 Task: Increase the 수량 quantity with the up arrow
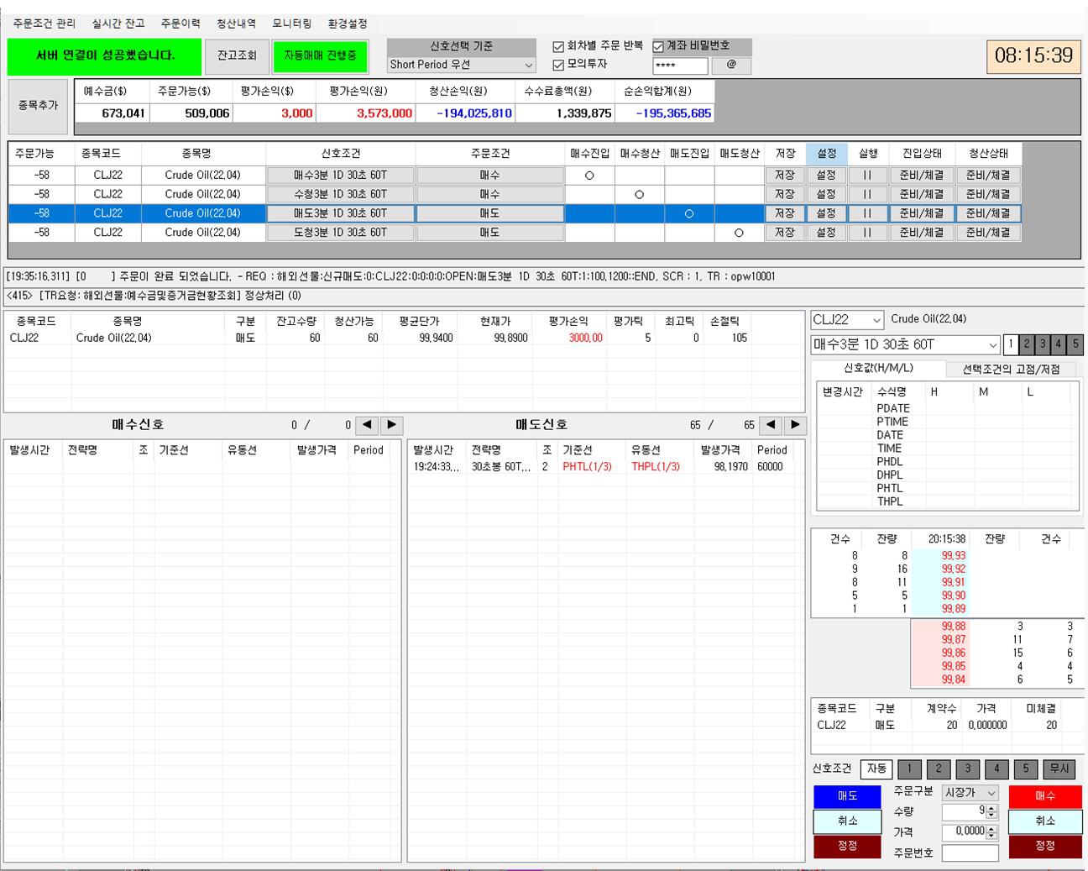pyautogui.click(x=991, y=808)
